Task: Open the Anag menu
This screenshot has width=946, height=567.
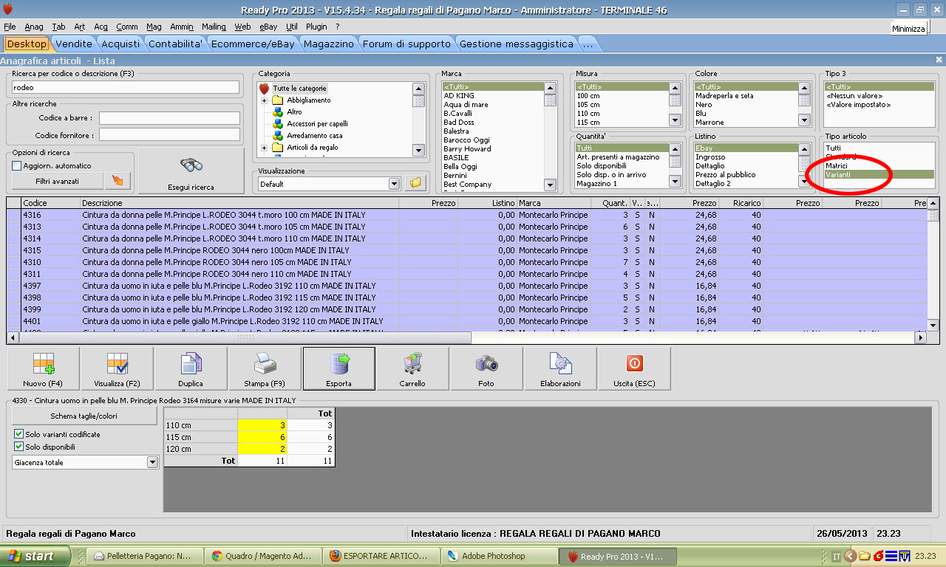Action: pos(34,27)
